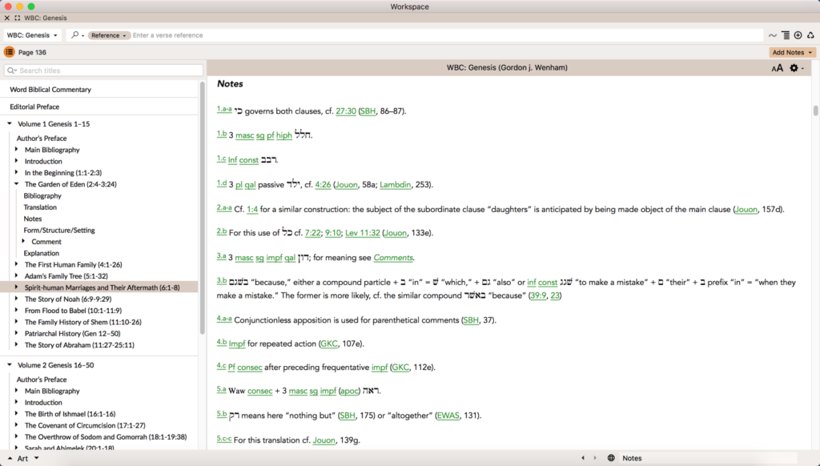Follow the 27:30 verse link in note 1.a-a
Viewport: 820px width, 466px height.
click(345, 111)
